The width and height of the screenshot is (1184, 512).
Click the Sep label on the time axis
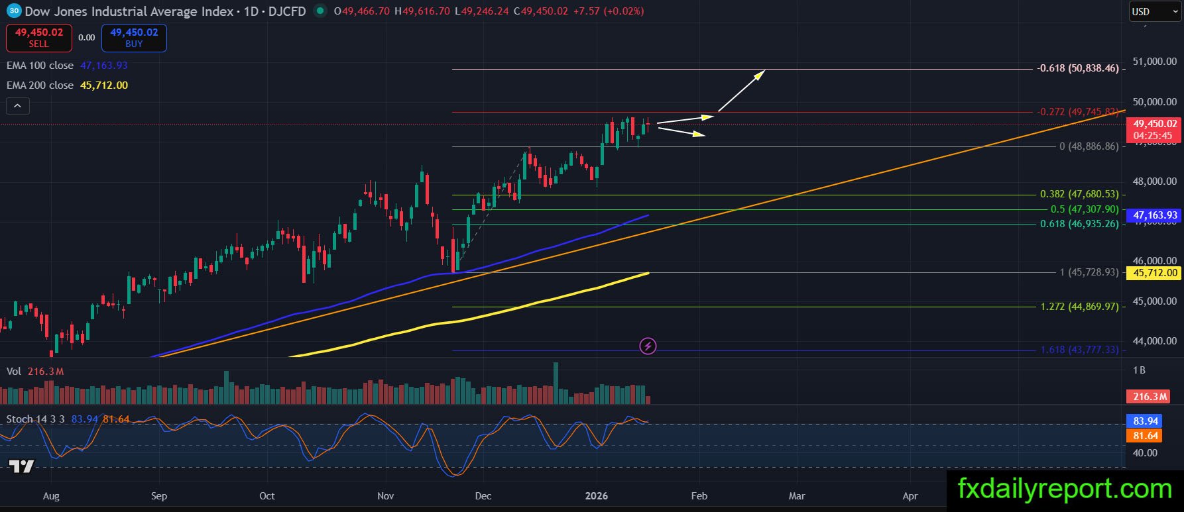click(159, 496)
